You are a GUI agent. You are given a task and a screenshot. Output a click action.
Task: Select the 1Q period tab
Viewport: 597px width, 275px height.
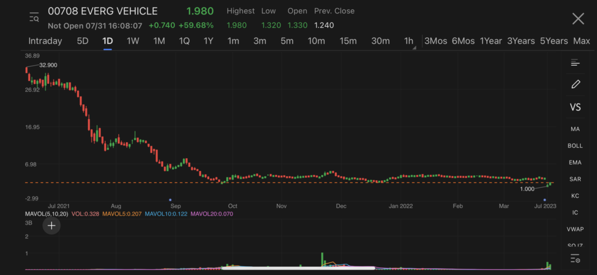184,41
